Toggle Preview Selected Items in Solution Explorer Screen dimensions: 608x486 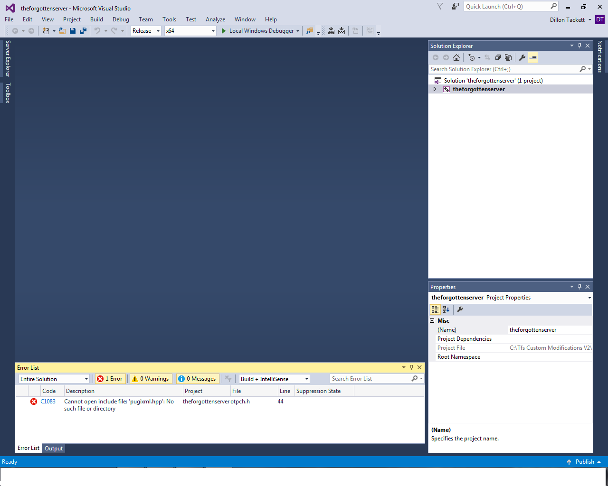(533, 57)
